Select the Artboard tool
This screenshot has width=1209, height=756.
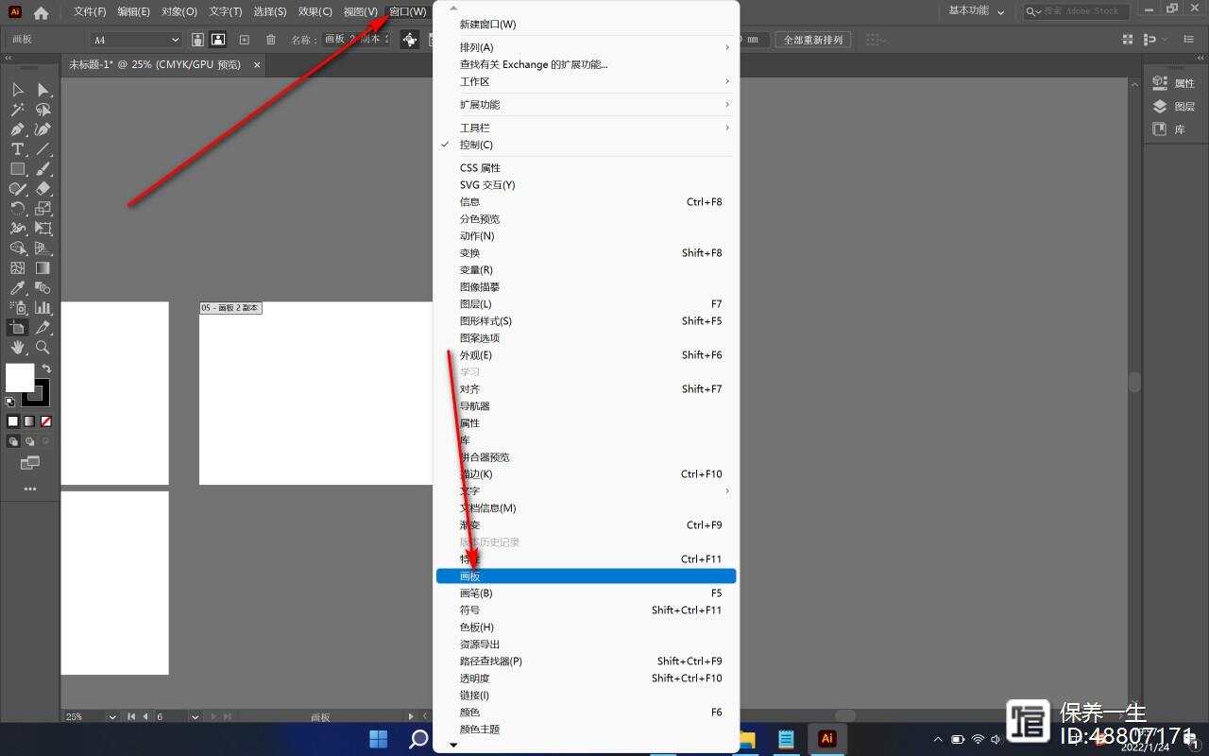tap(18, 328)
